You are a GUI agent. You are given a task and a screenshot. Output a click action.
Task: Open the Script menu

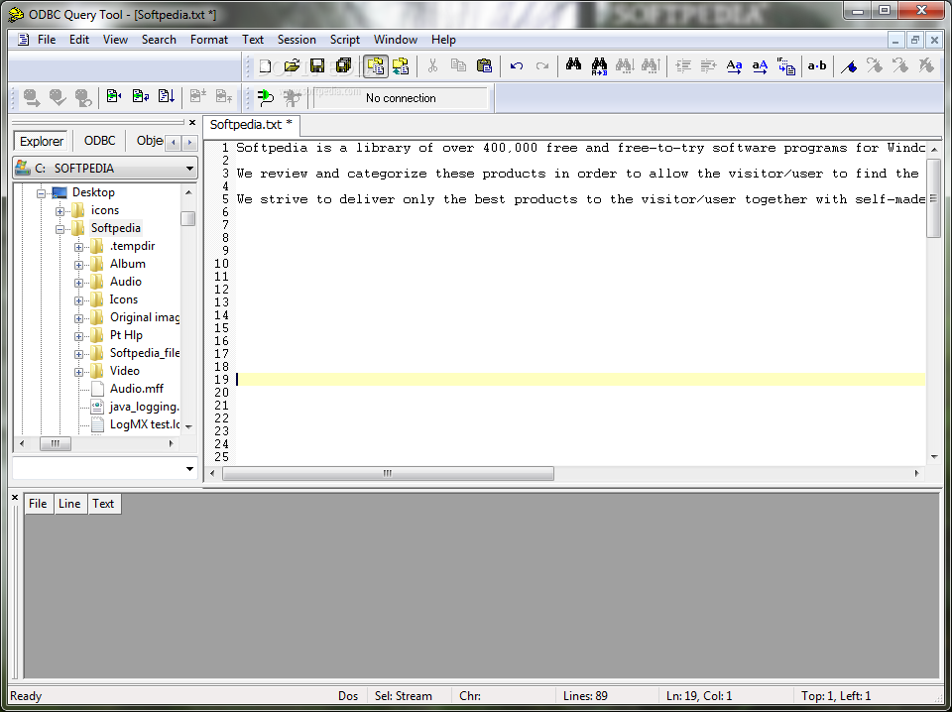pos(345,40)
